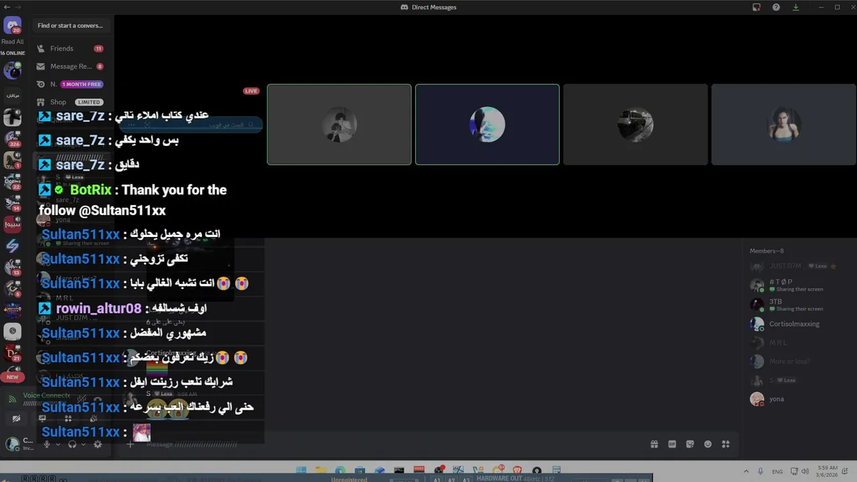Open the Windows Start menu
The height and width of the screenshot is (482, 857).
(x=301, y=471)
